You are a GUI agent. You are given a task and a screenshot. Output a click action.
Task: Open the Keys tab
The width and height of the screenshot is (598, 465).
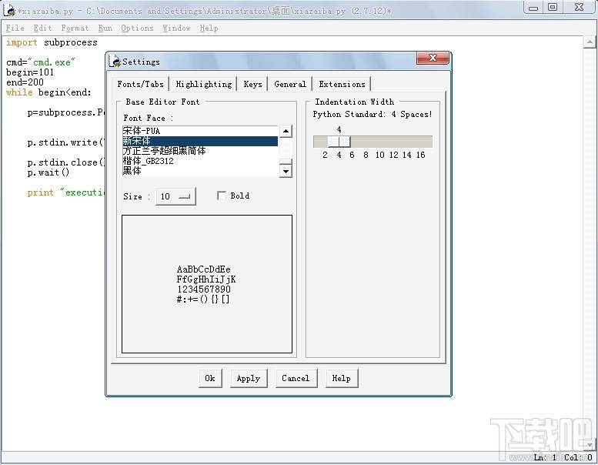click(252, 84)
